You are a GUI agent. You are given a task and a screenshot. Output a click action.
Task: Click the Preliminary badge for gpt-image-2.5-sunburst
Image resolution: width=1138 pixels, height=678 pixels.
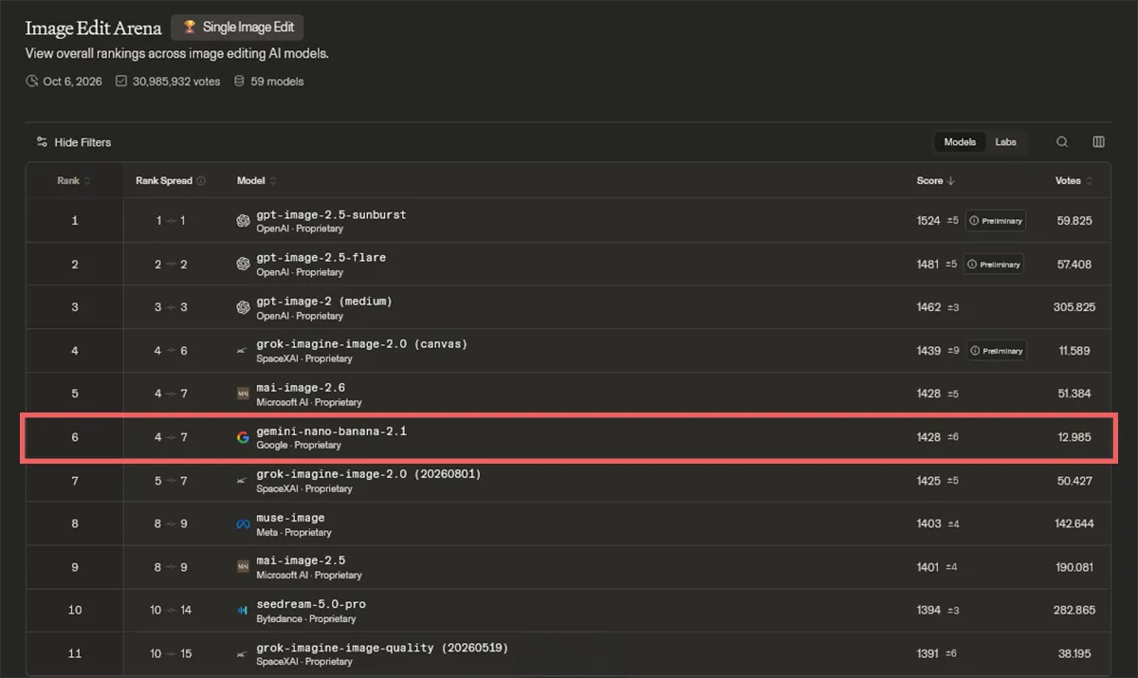(x=996, y=221)
